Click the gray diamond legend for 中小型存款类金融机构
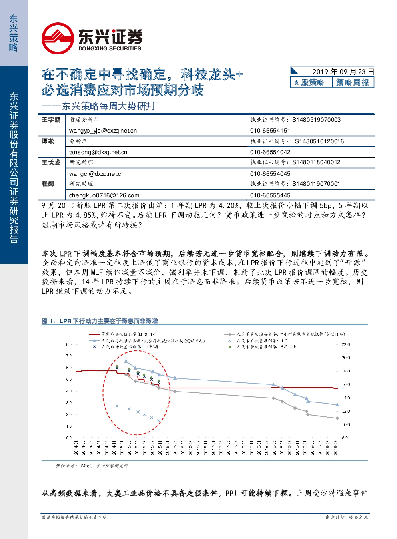Viewport: 397px width, 539px height. (x=285, y=334)
